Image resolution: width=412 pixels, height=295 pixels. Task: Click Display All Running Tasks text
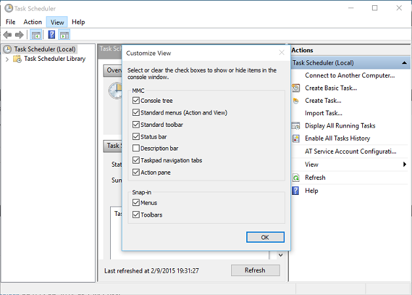point(340,126)
